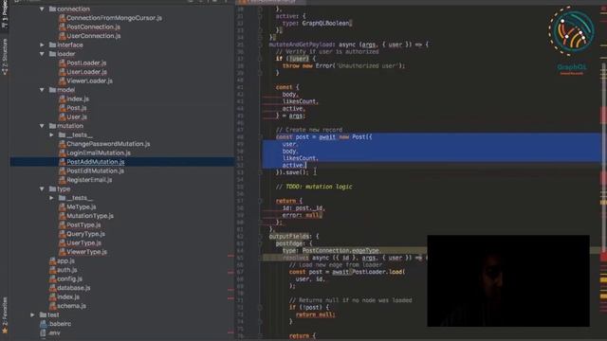The width and height of the screenshot is (607, 341).
Task: Click the auth.js file icon
Action: [53, 270]
